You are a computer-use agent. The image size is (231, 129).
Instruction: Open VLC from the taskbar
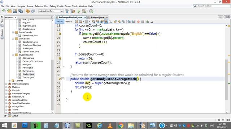point(110,125)
